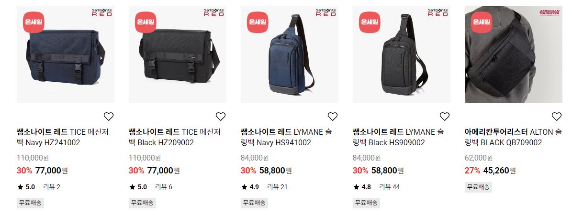The image size is (572, 215).
Task: Open LYMANE Navy sling bag product image
Action: (x=290, y=54)
